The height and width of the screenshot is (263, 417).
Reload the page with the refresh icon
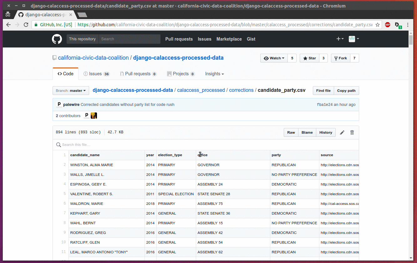[26, 25]
